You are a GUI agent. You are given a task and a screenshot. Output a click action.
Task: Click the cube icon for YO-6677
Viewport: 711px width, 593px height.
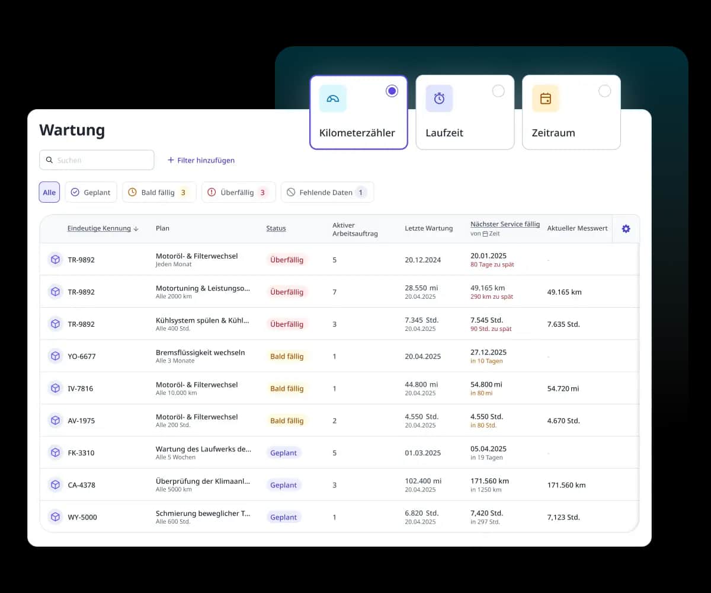[x=55, y=356]
